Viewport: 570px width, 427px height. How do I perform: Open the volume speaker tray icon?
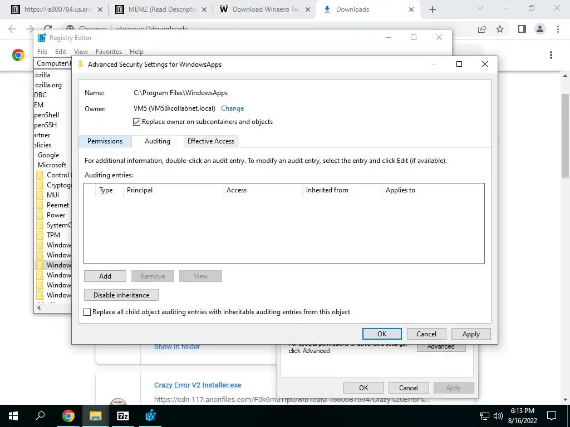tap(498, 416)
